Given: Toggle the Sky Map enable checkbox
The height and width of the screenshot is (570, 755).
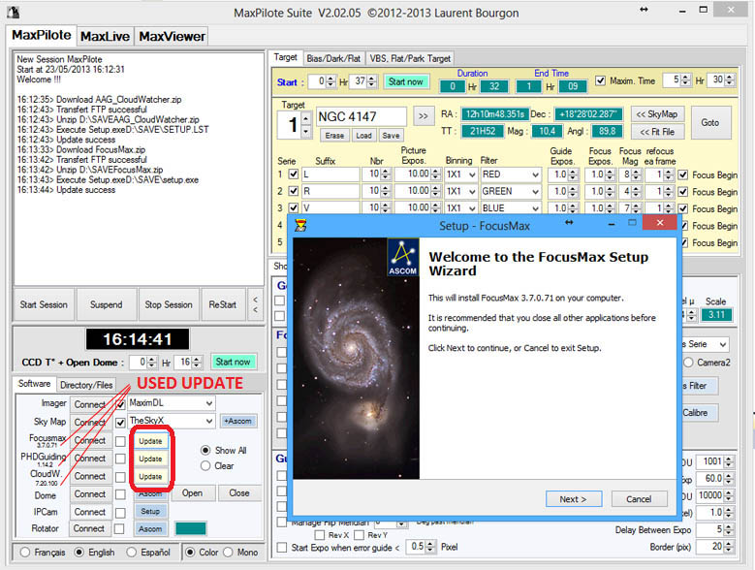Looking at the screenshot, I should click(120, 423).
